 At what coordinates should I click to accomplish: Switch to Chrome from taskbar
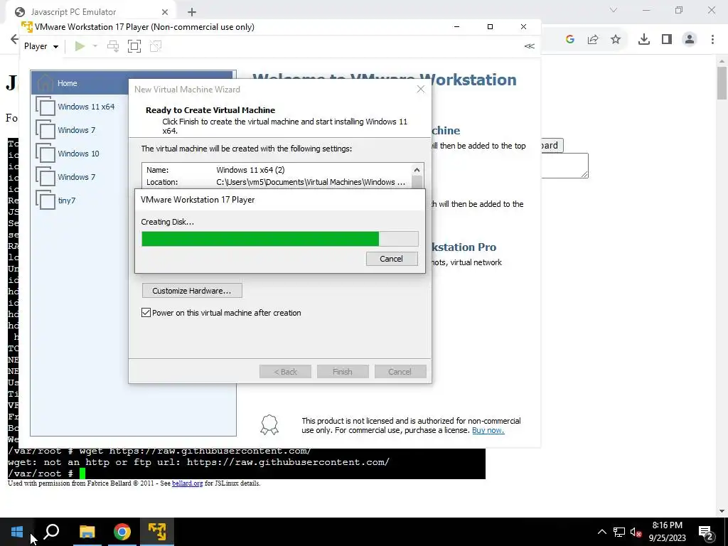pos(122,532)
